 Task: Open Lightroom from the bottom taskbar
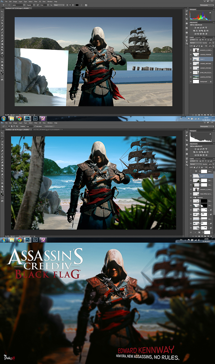point(35,240)
